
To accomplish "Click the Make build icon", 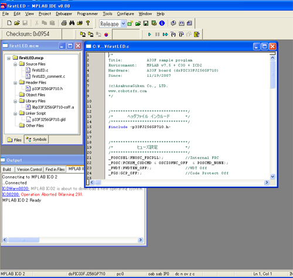I will [x=173, y=23].
